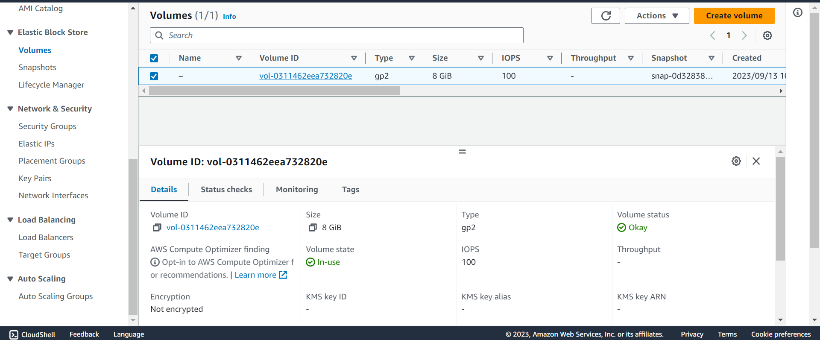Open the Terms footer link

coord(727,334)
